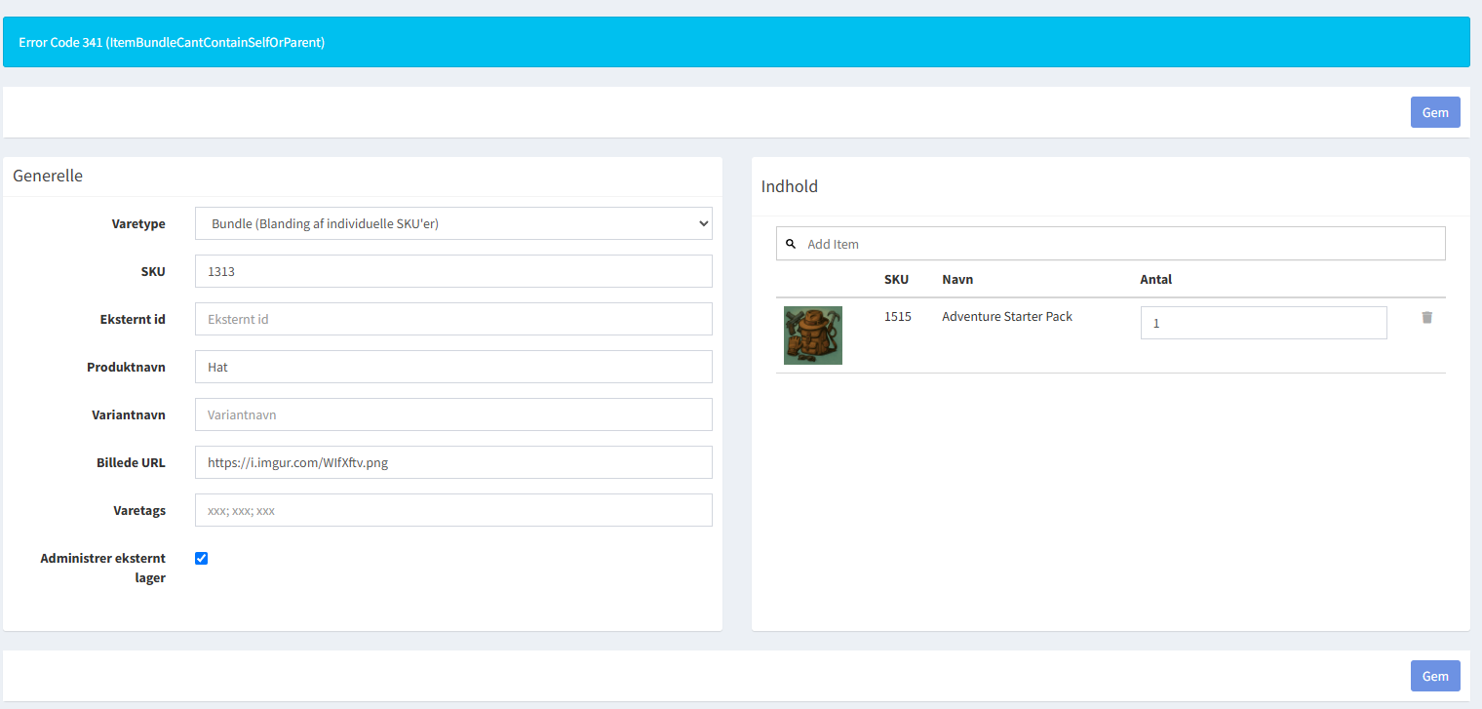The width and height of the screenshot is (1482, 709).
Task: Click the Adventure Starter Pack item name
Action: point(1007,316)
